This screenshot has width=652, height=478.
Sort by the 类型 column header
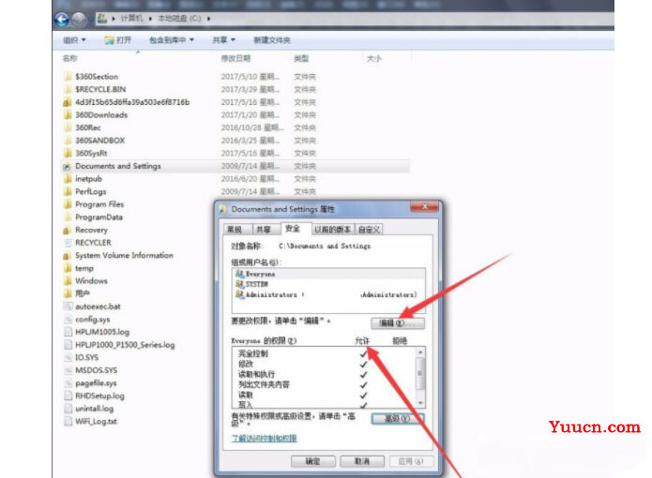point(301,58)
